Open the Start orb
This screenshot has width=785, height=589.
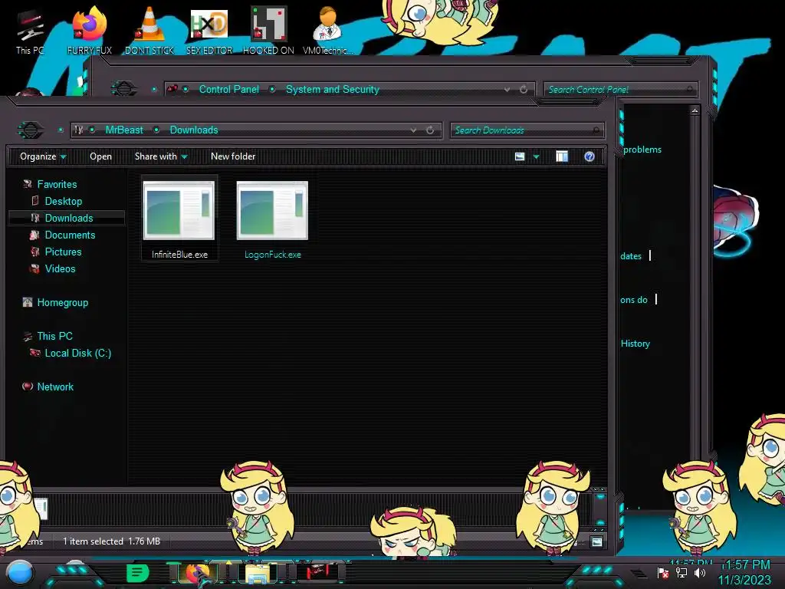20,574
